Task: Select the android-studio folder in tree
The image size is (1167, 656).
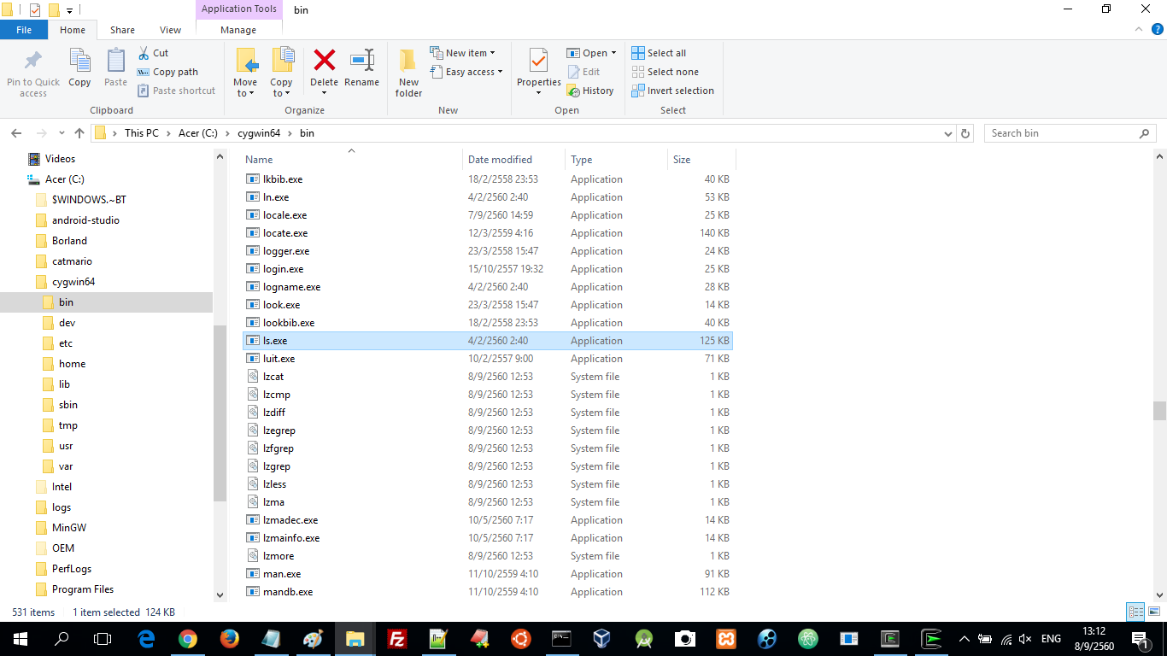Action: pyautogui.click(x=85, y=220)
